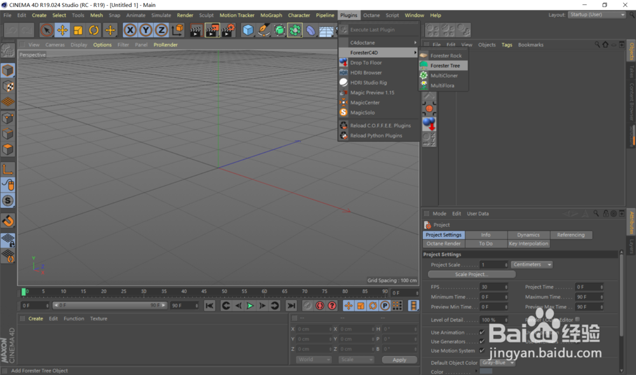The width and height of the screenshot is (636, 375).
Task: Toggle Use Generators checkbox
Action: (x=482, y=342)
